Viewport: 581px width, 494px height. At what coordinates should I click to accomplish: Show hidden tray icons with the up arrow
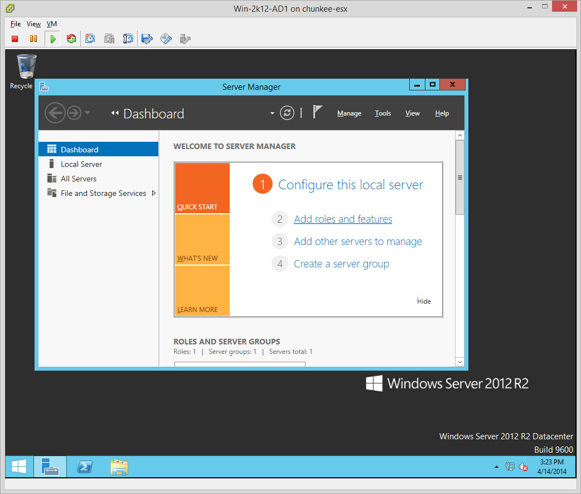coord(496,467)
